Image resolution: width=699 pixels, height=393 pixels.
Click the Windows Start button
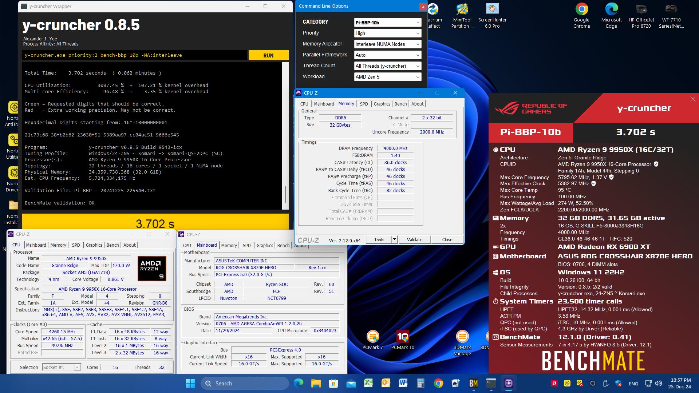[190, 383]
